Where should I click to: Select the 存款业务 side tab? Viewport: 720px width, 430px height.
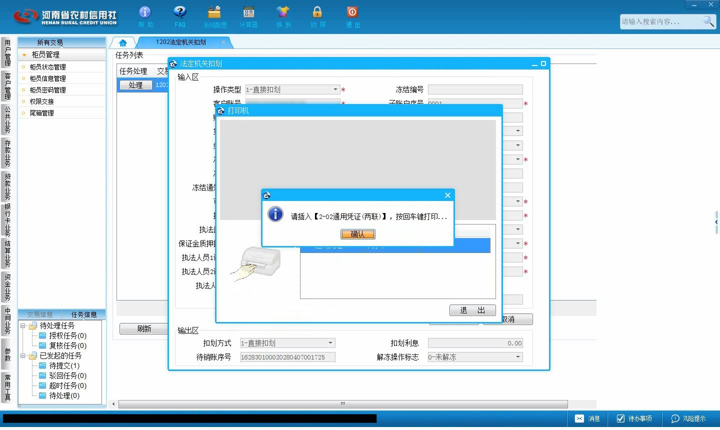(x=7, y=153)
